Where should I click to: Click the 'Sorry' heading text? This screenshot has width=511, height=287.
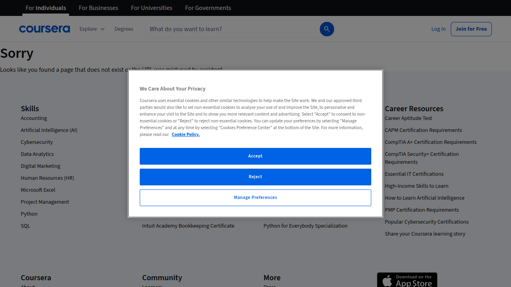pos(17,53)
